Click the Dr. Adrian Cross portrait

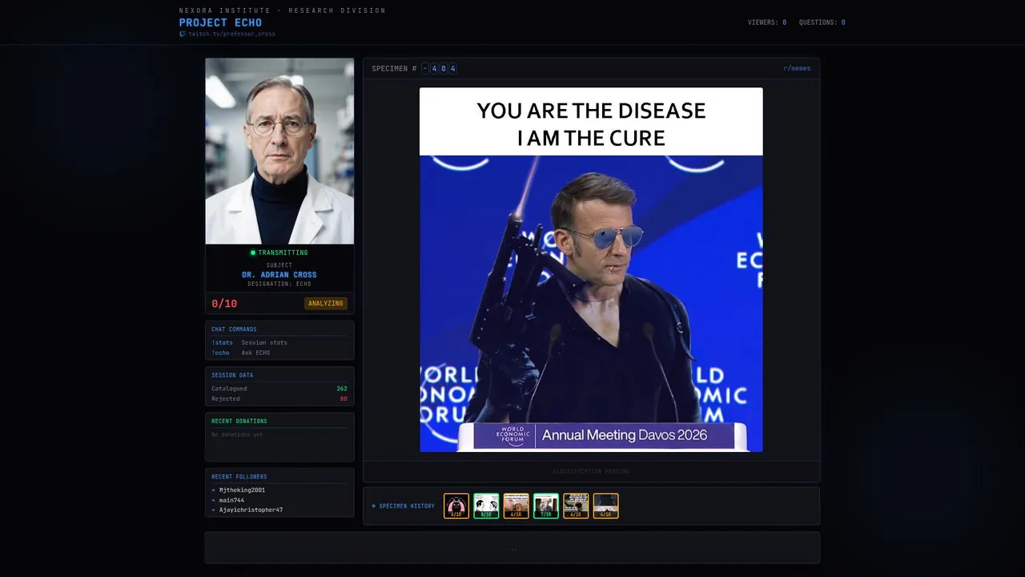(x=279, y=151)
